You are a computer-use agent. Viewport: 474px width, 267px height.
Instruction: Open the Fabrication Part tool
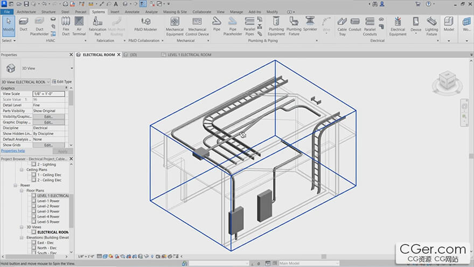[97, 26]
